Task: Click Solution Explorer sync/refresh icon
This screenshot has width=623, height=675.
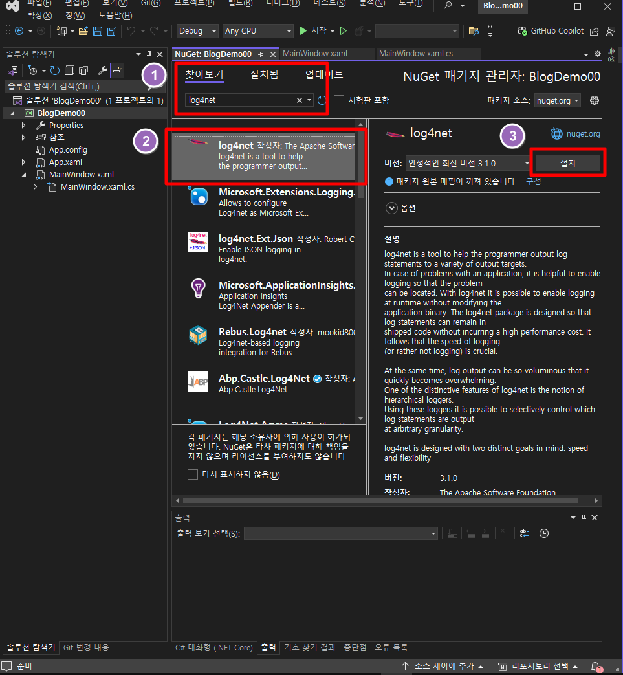Action: point(54,70)
